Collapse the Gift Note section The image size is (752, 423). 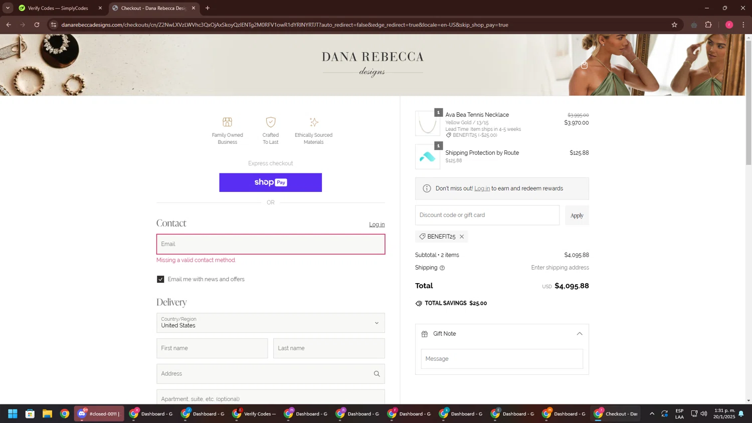tap(580, 334)
